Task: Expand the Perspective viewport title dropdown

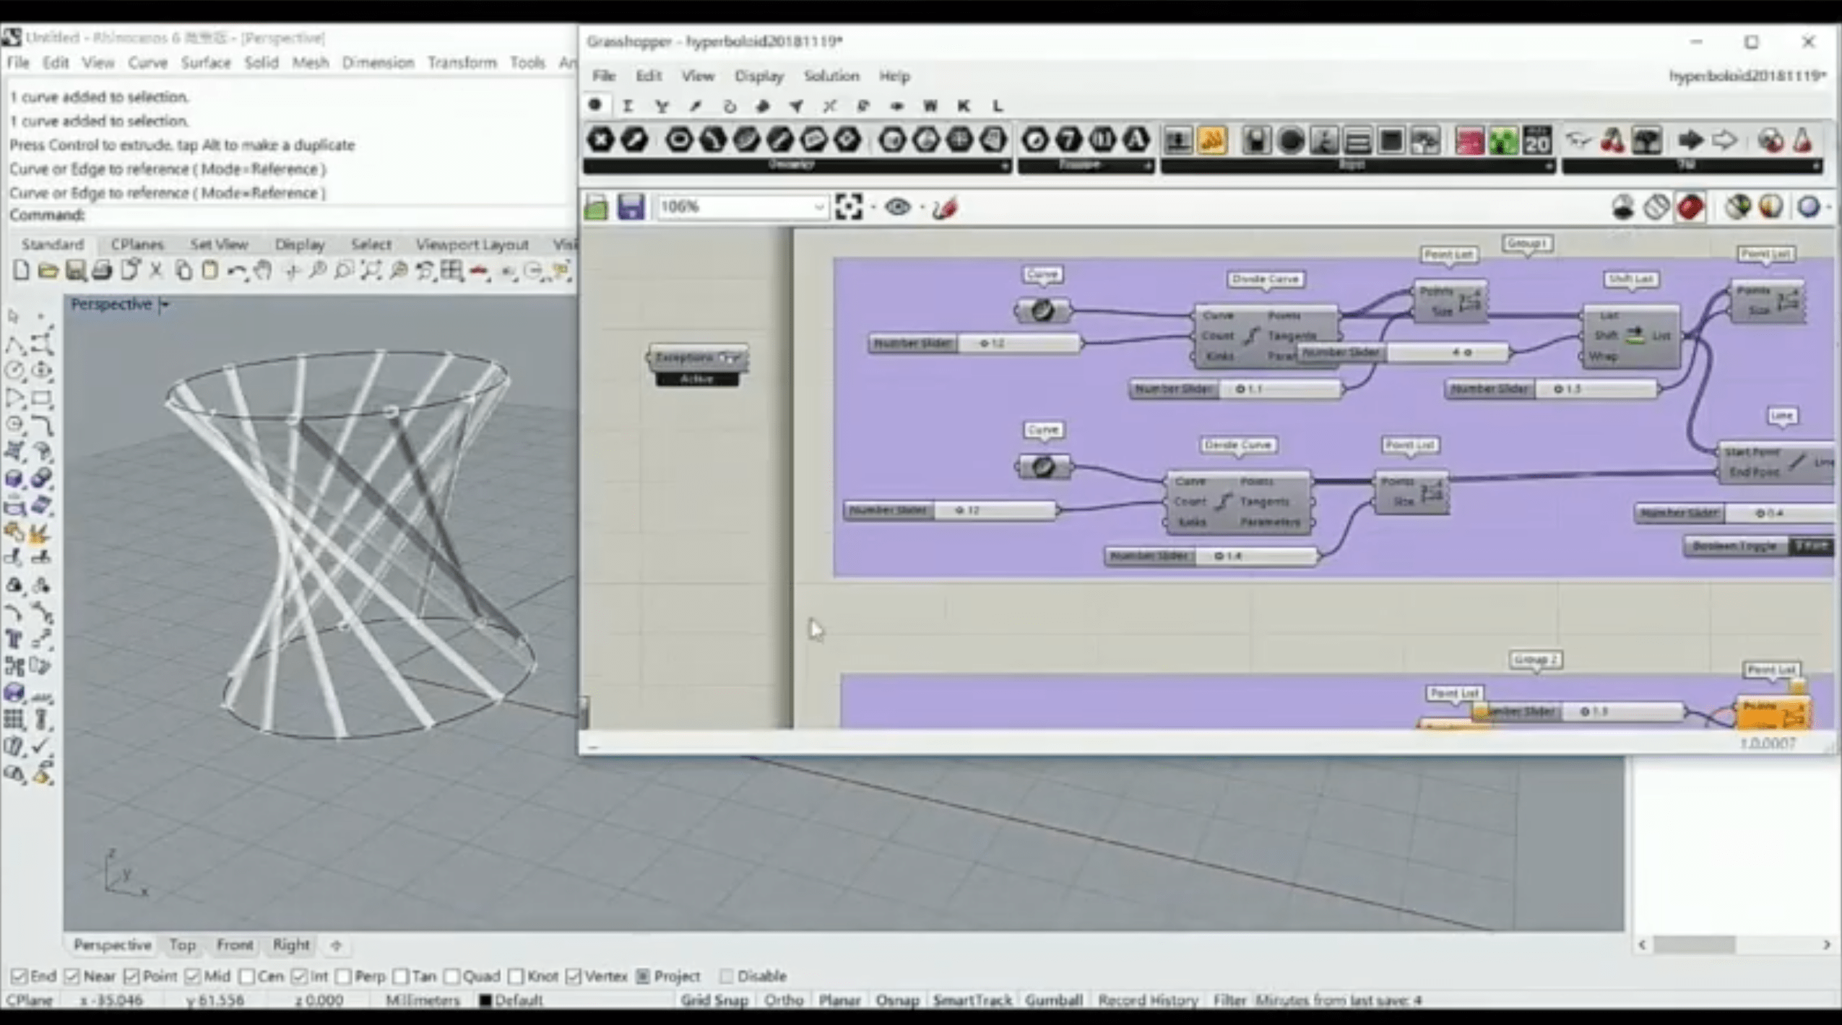Action: point(165,305)
